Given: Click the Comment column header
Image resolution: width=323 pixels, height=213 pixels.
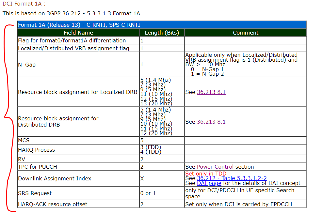Looking at the screenshot, I should pos(246,33).
